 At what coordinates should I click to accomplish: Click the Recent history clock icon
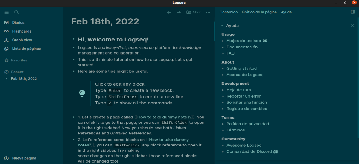pos(7,72)
